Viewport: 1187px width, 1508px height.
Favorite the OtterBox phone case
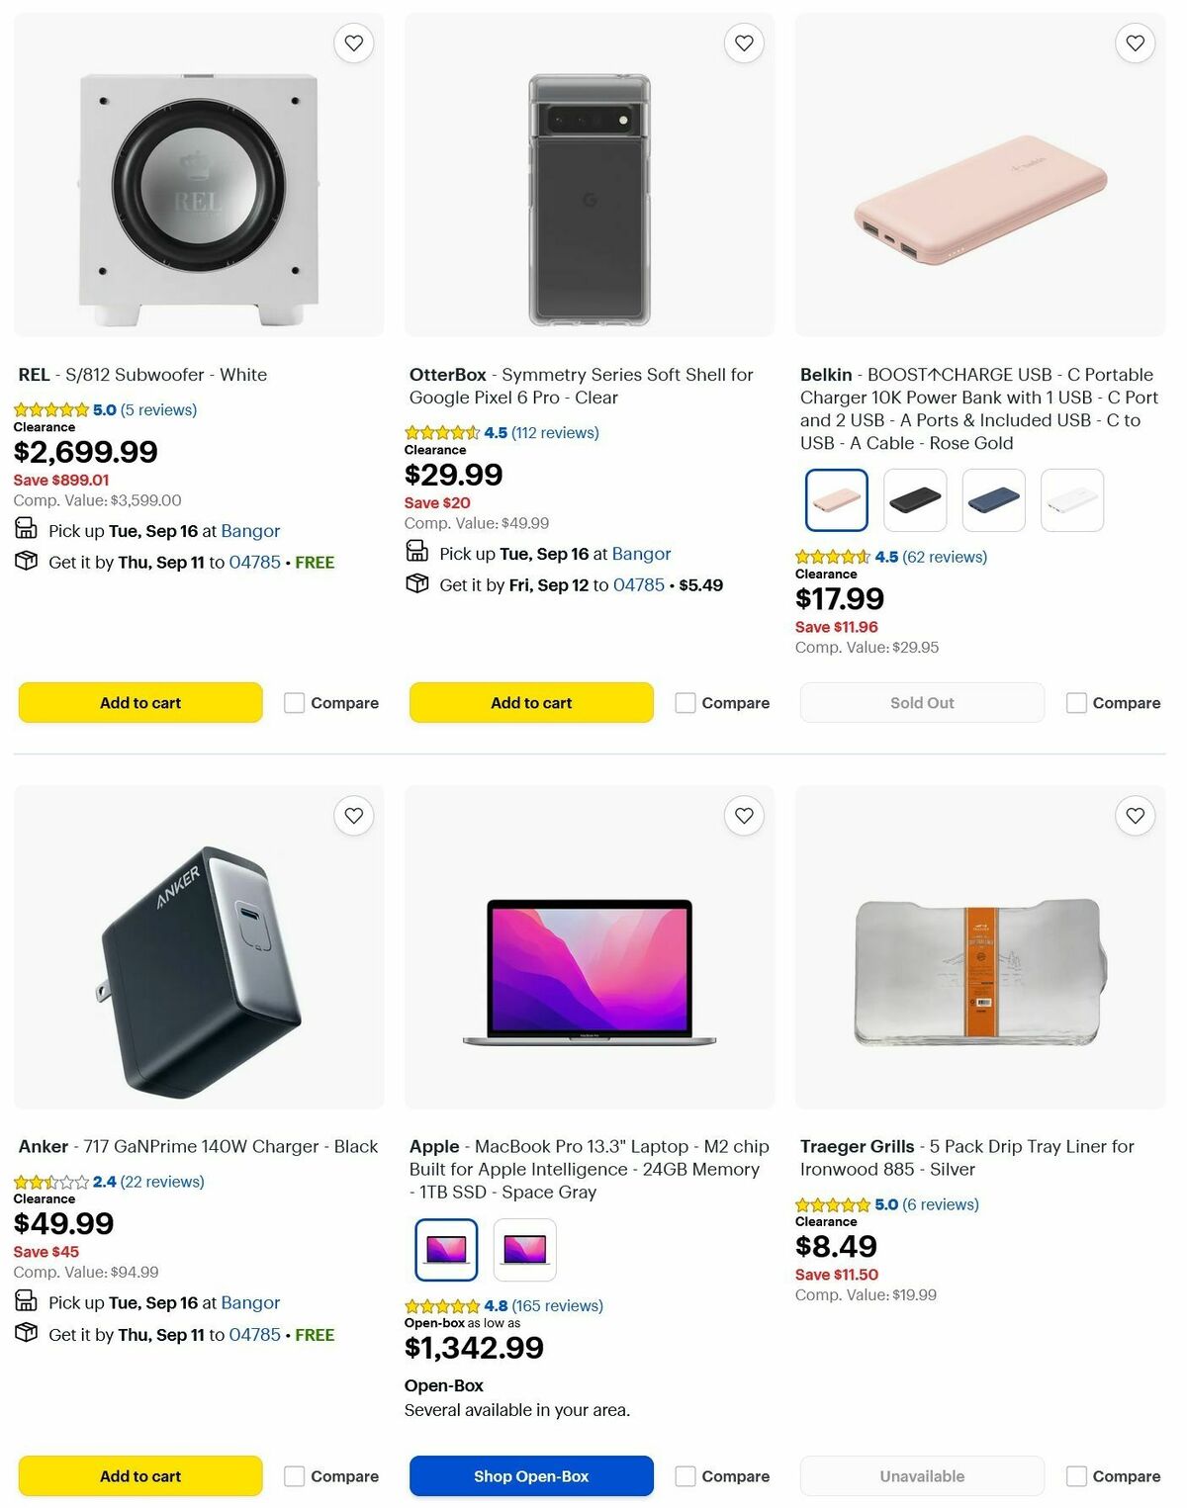point(744,43)
